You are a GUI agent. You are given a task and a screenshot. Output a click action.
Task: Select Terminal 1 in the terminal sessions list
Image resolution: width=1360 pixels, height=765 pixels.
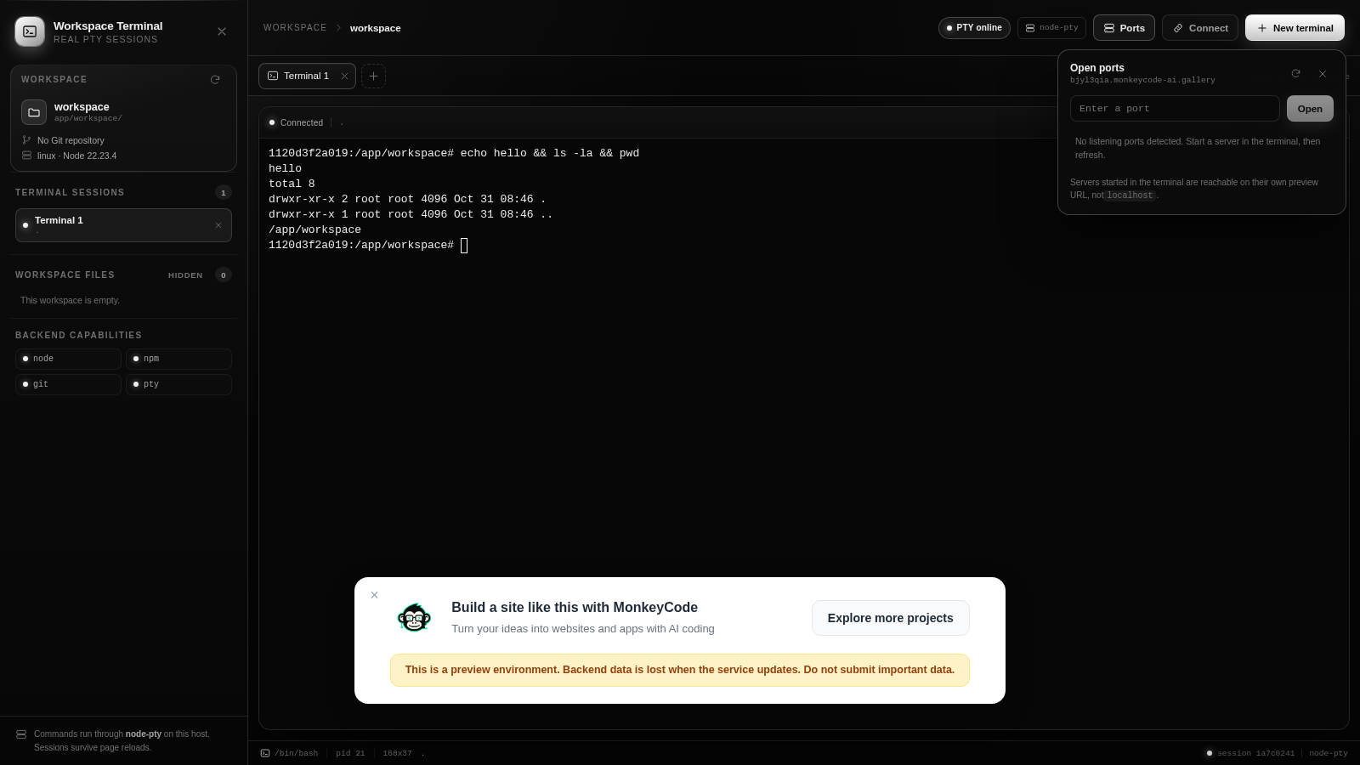[x=123, y=225]
